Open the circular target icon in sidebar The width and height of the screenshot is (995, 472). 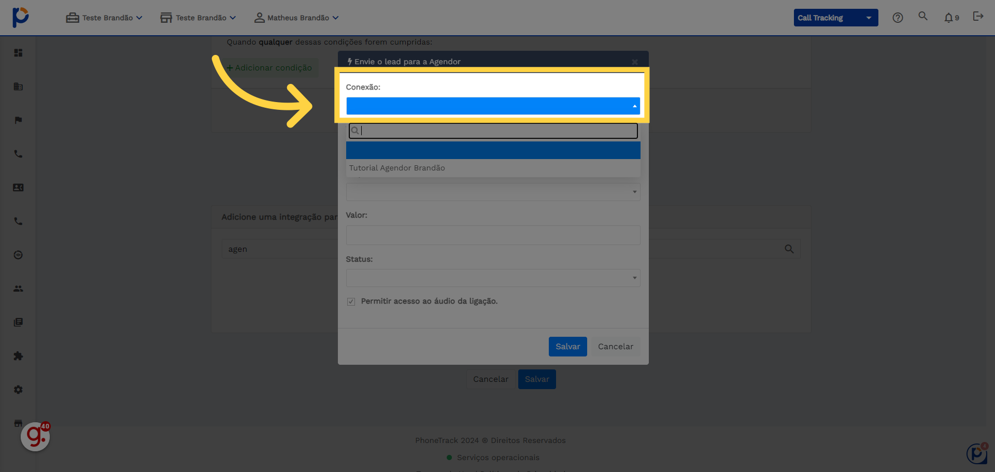pos(18,255)
